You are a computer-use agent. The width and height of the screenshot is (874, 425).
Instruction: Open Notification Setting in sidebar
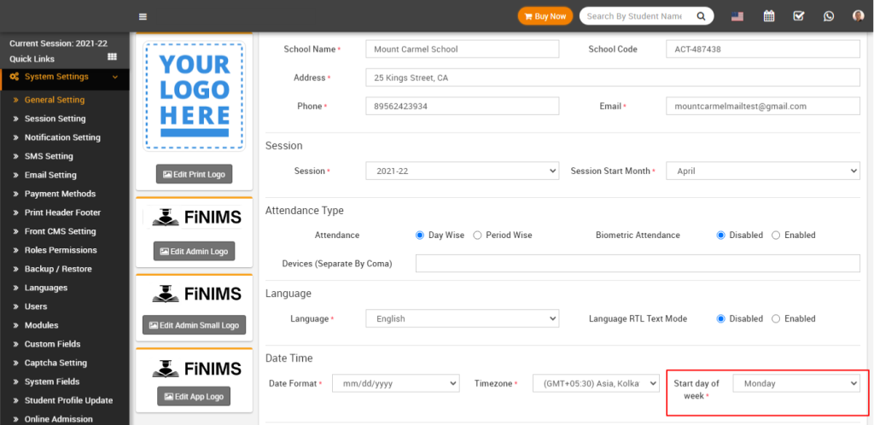pos(62,137)
